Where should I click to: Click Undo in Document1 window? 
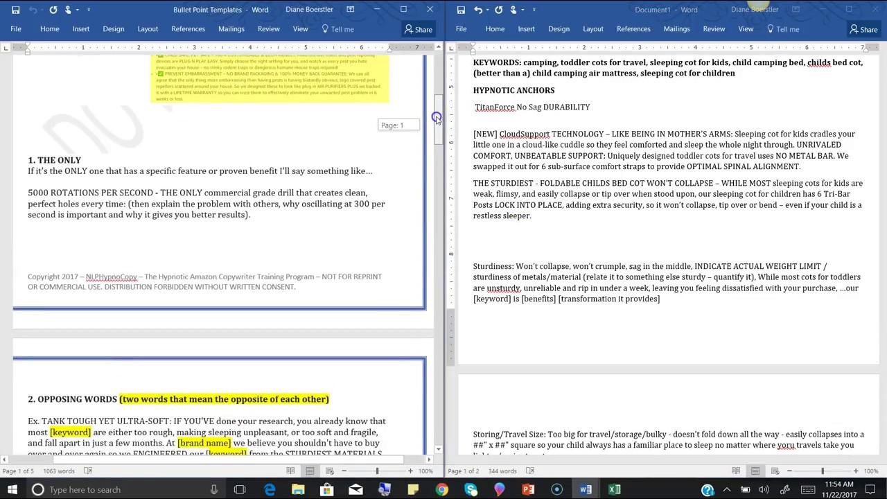(478, 10)
